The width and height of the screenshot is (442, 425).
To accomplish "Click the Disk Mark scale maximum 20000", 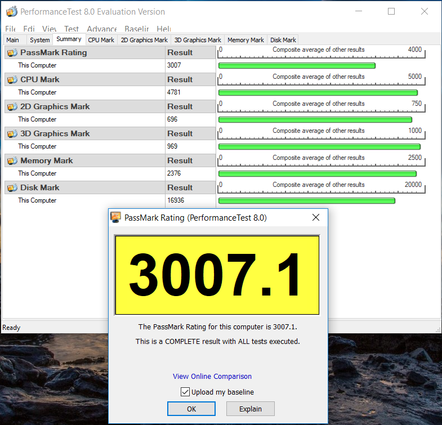I will (x=413, y=185).
